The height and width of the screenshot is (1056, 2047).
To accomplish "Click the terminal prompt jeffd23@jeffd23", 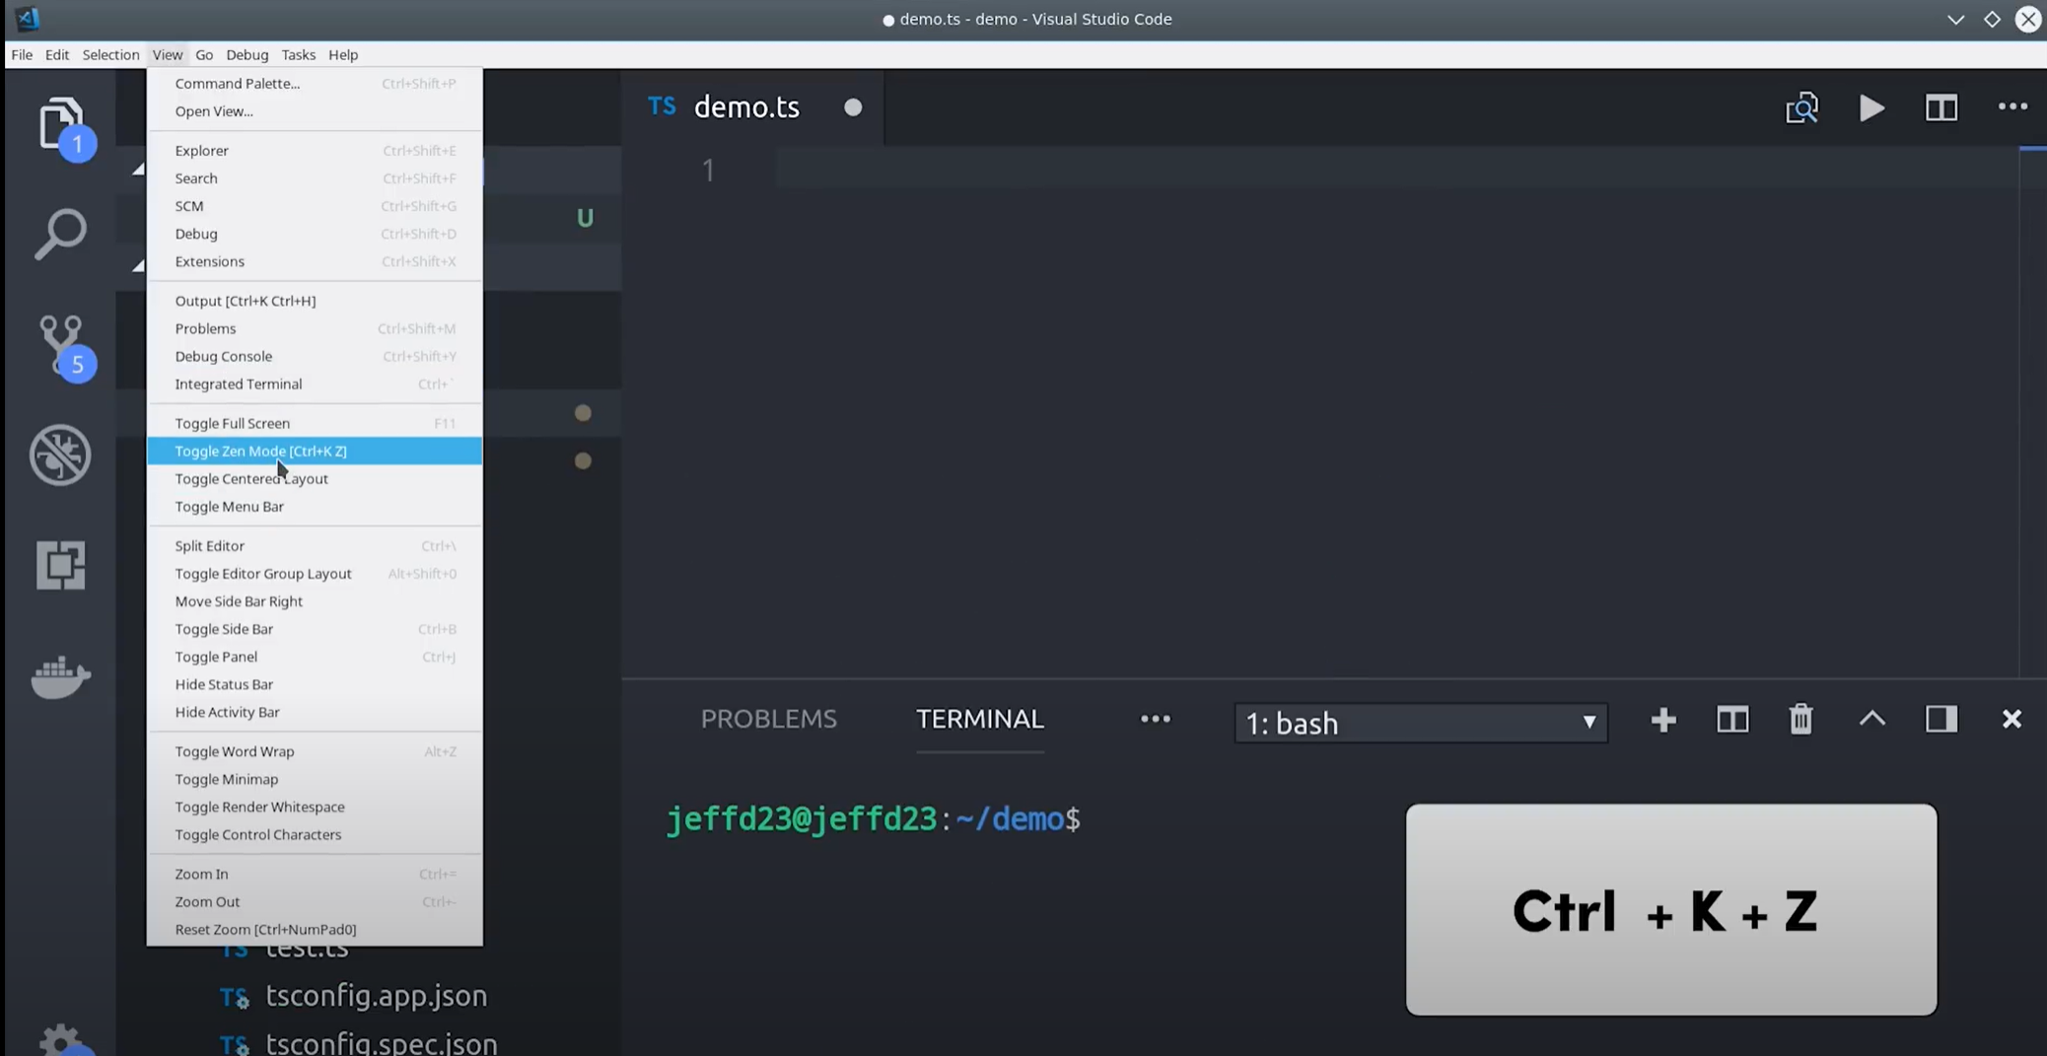I will point(801,818).
